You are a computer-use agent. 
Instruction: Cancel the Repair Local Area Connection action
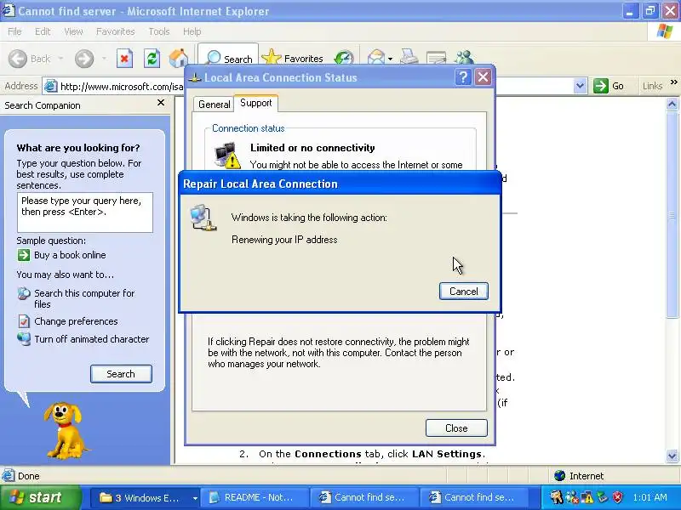[x=463, y=291]
